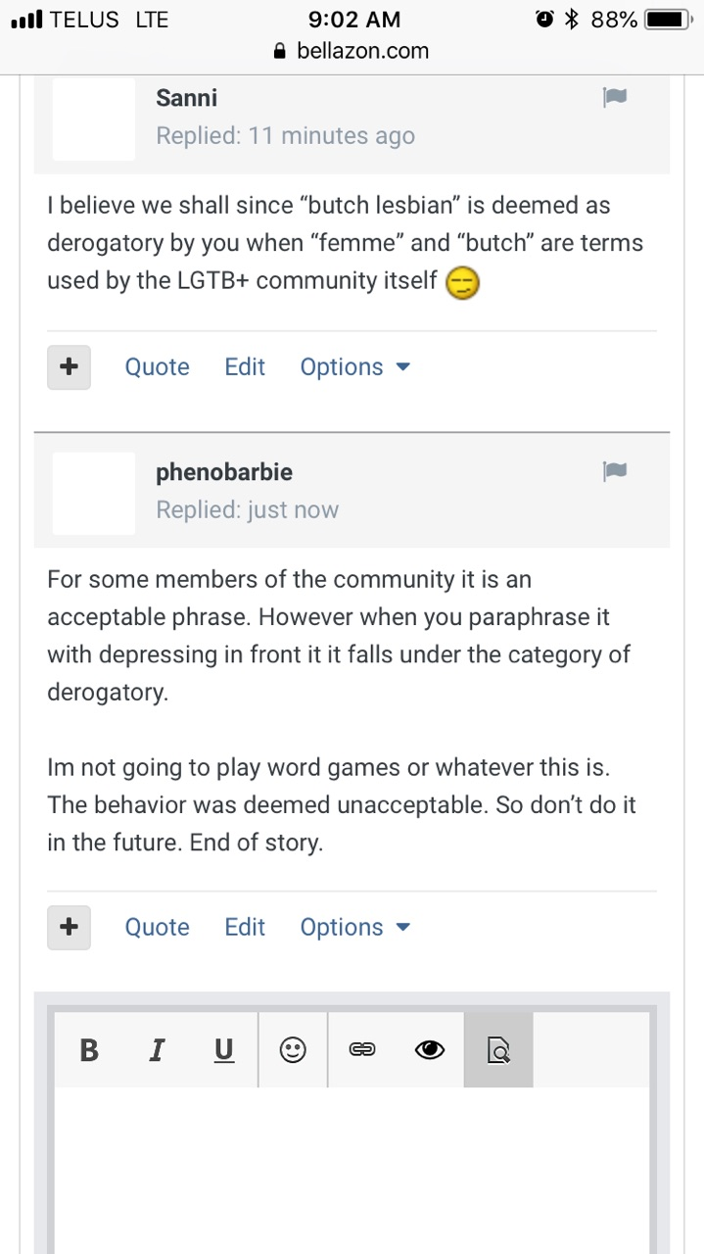Quote Sanni's reply
This screenshot has height=1254, width=704.
pos(157,367)
